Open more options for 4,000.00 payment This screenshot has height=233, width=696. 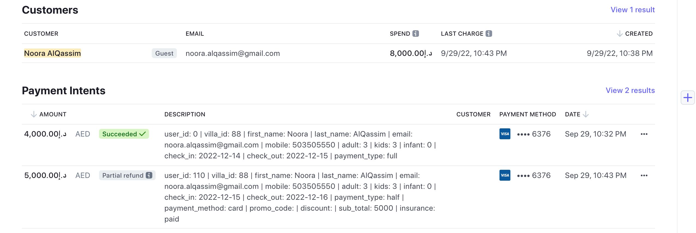644,134
